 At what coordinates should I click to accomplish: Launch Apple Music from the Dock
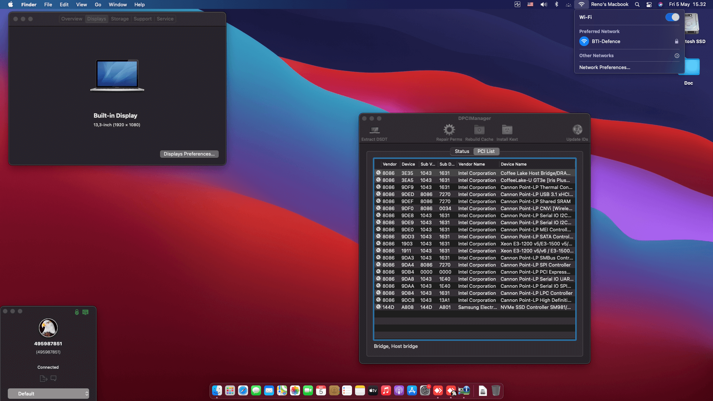coord(386,391)
